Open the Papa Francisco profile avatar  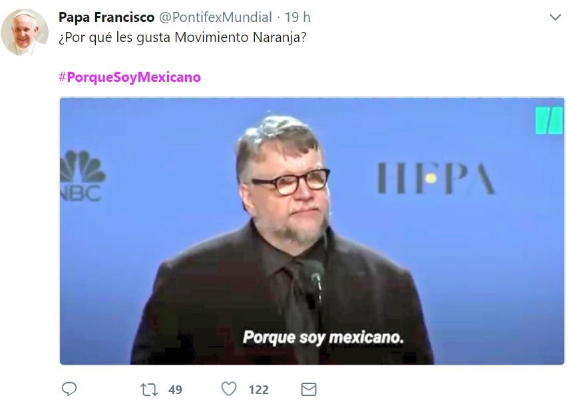pyautogui.click(x=25, y=33)
